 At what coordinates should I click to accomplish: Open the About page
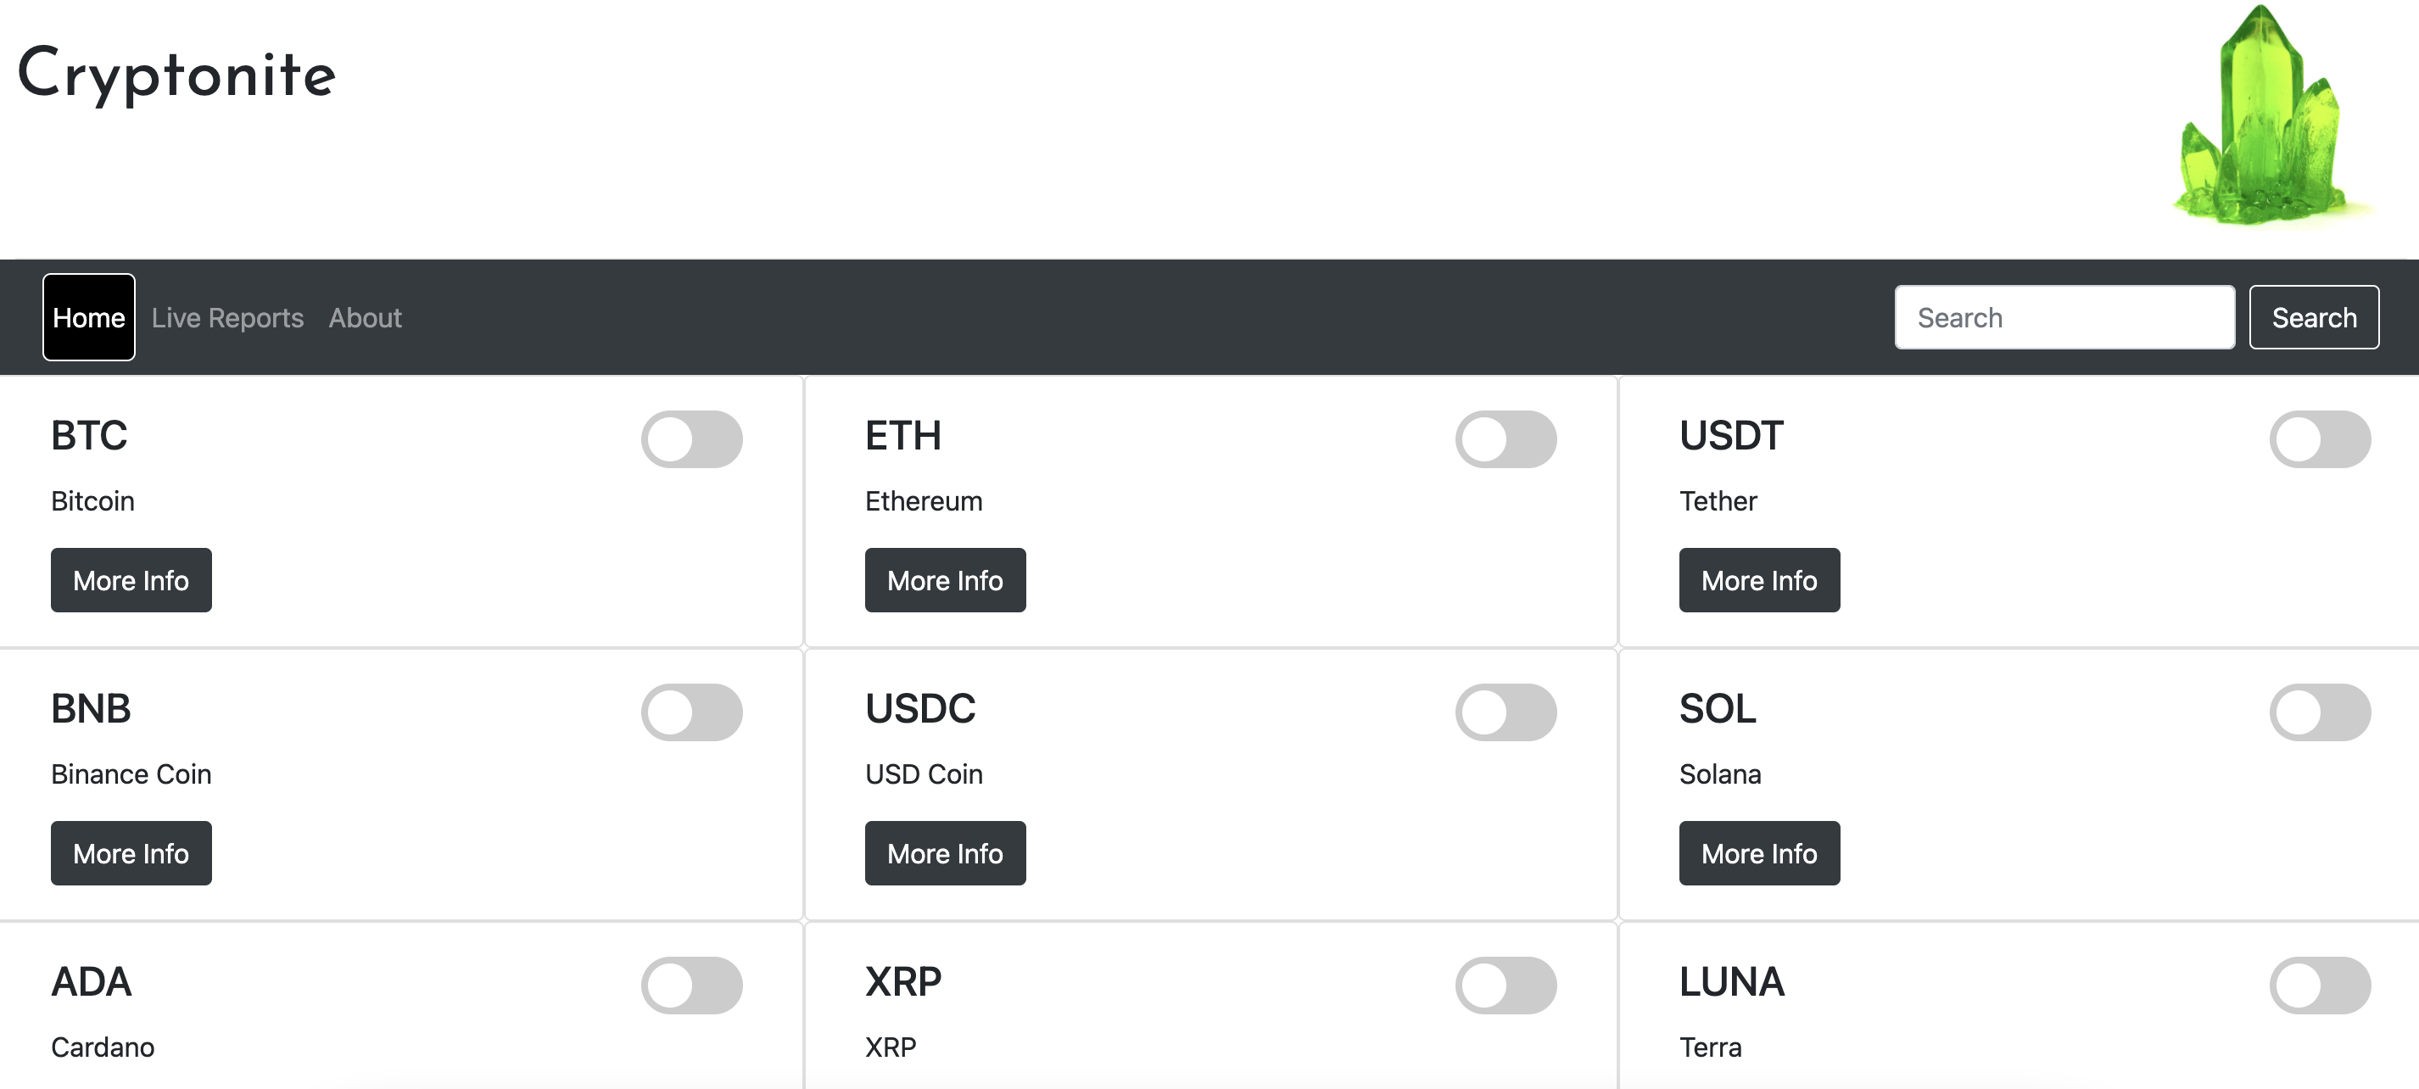366,316
